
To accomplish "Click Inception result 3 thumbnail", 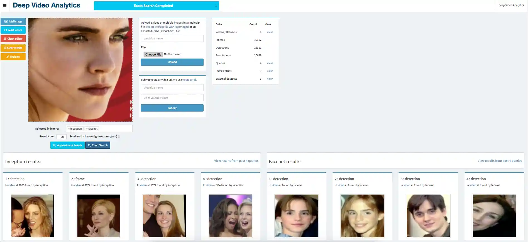I will click(165, 216).
